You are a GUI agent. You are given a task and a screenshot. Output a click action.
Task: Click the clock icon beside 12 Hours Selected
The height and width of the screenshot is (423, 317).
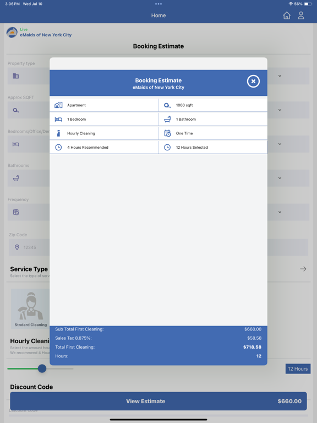point(167,147)
